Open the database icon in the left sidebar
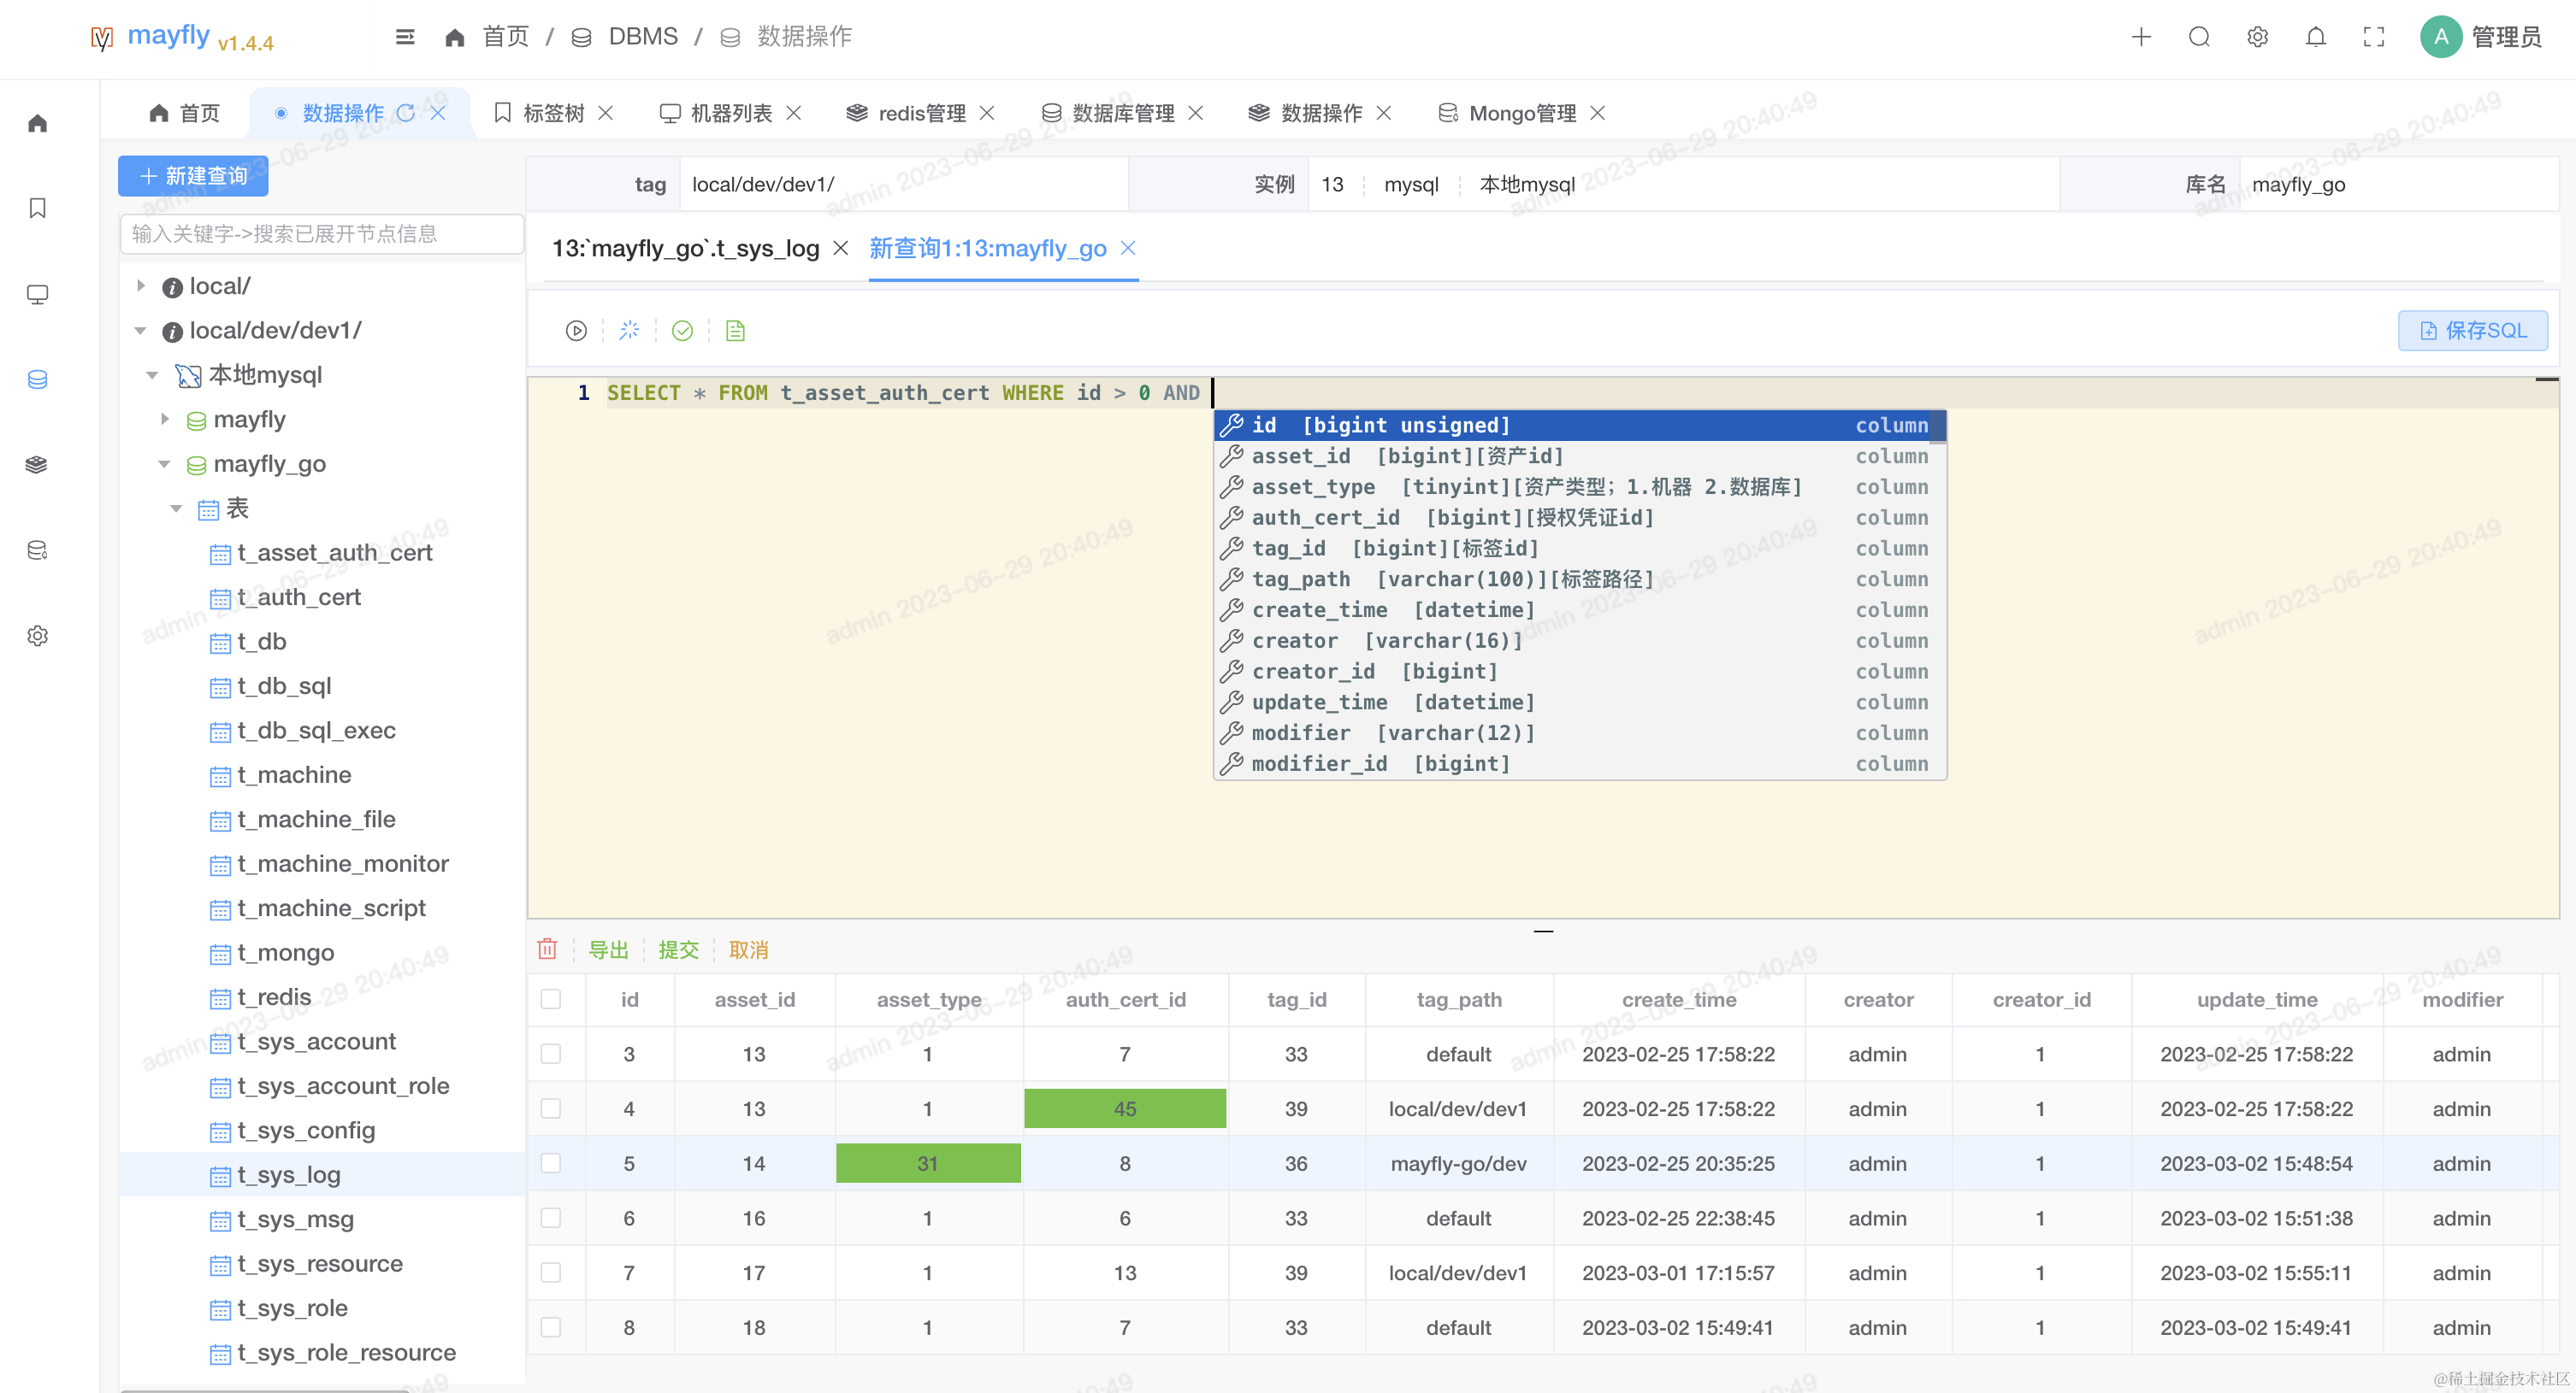This screenshot has width=2576, height=1393. [38, 379]
